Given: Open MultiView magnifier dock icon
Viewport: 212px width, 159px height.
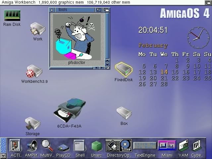Looking at the screenshot, I should (x=47, y=146).
